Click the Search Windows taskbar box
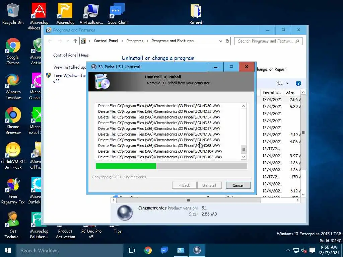This screenshot has height=257, width=343. pos(70,250)
